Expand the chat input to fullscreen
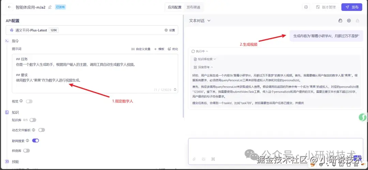The height and width of the screenshot is (170, 368). (213, 159)
